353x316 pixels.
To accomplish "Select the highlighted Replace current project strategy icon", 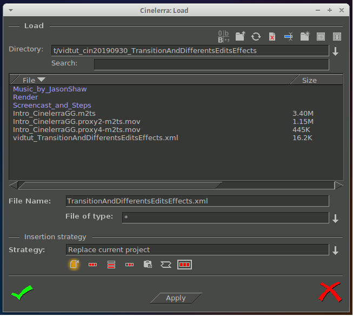I will (x=74, y=265).
